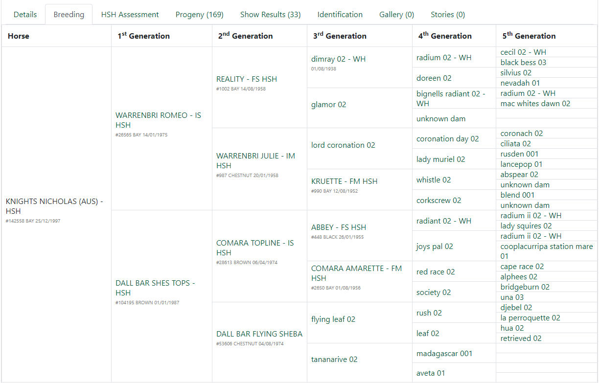Click the Breeding tab
The width and height of the screenshot is (600, 383).
pos(69,15)
